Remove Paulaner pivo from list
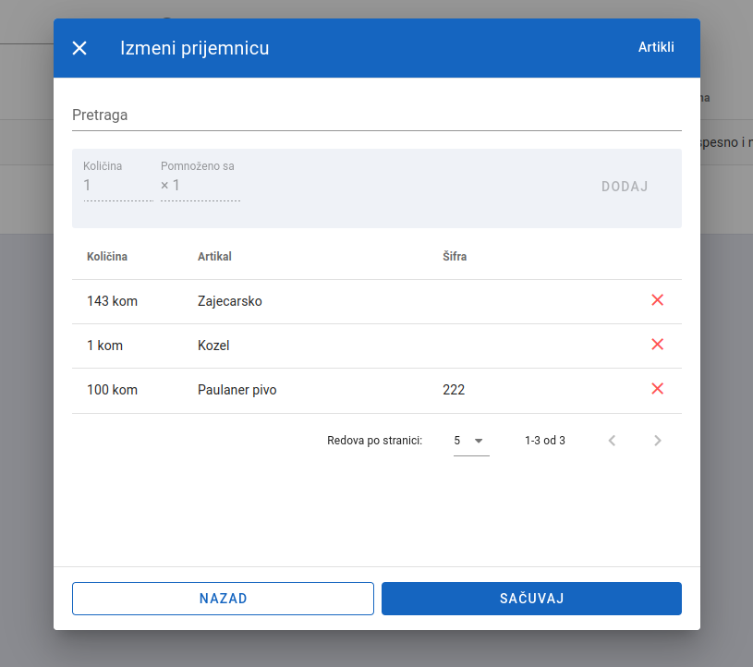The height and width of the screenshot is (667, 753). (x=657, y=389)
